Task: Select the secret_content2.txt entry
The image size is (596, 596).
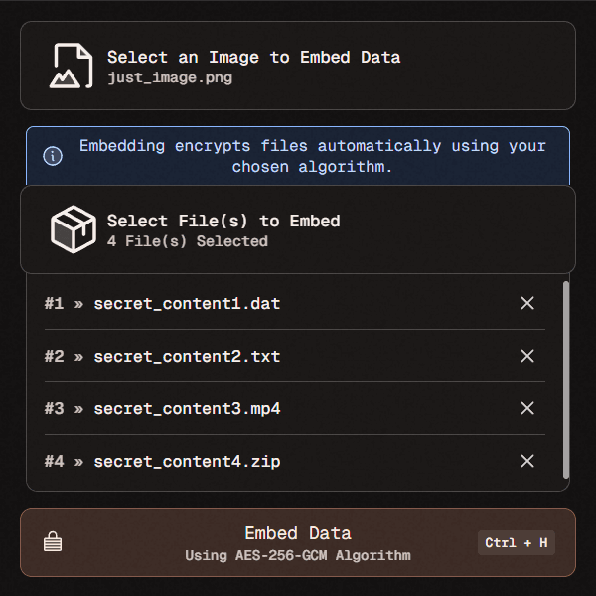Action: 187,356
